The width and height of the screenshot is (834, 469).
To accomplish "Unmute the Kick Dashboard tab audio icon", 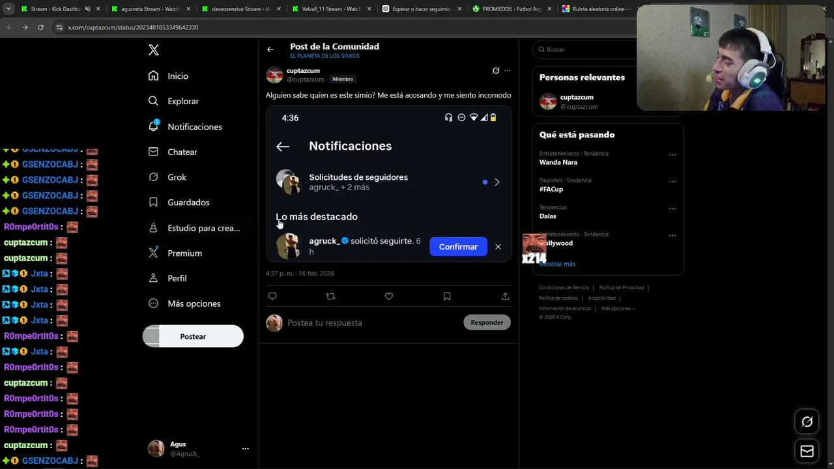I will [87, 9].
